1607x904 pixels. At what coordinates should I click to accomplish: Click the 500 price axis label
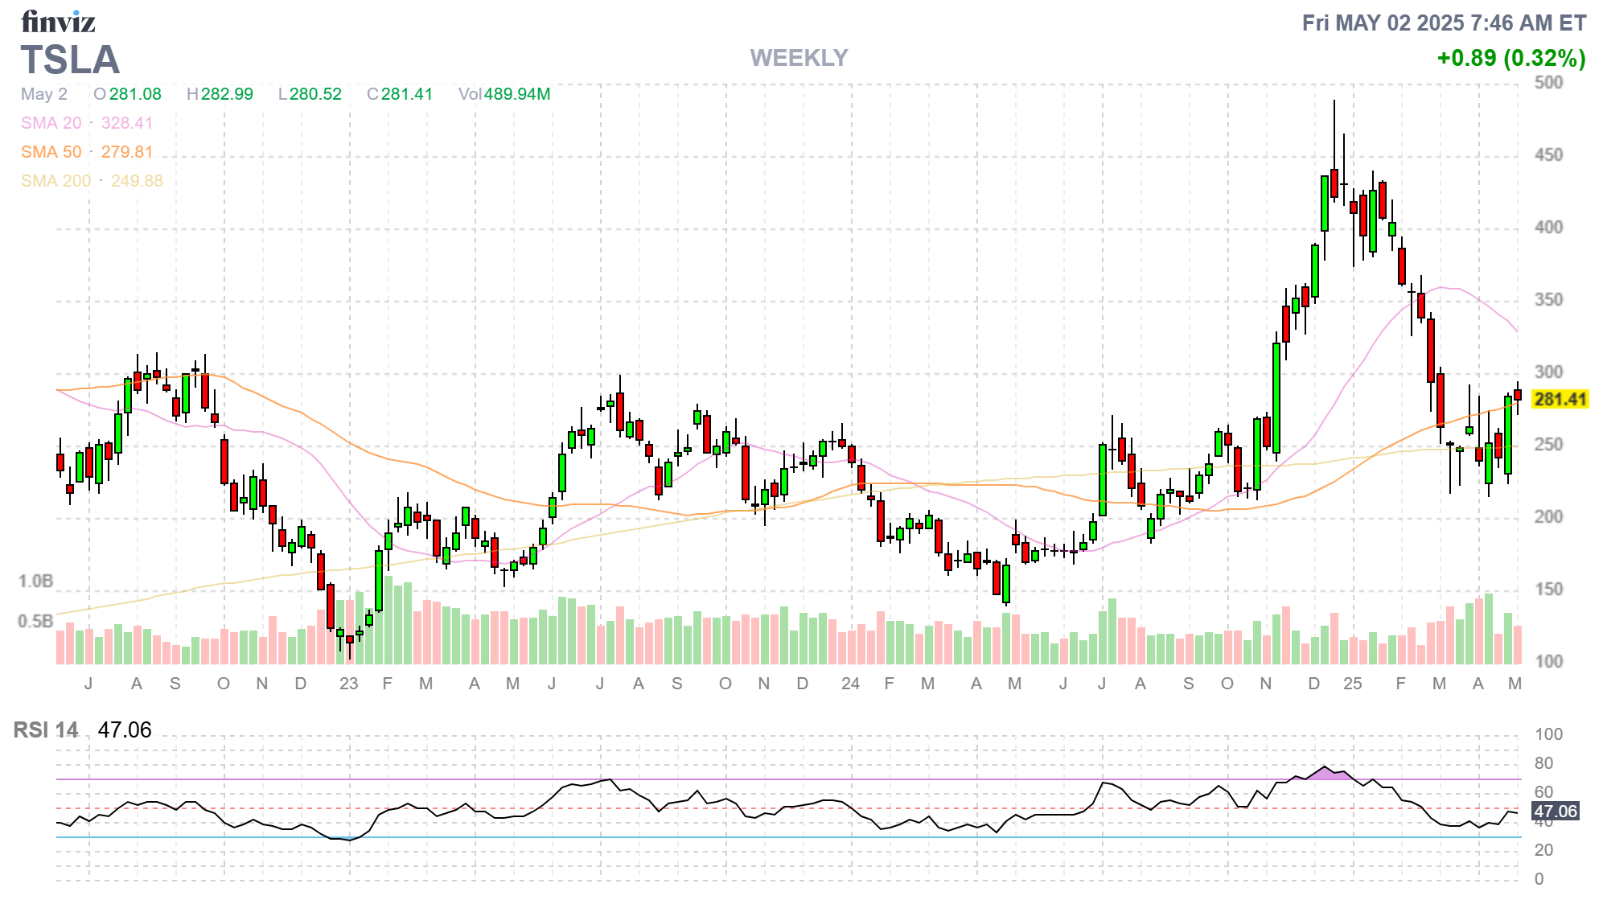click(x=1548, y=83)
